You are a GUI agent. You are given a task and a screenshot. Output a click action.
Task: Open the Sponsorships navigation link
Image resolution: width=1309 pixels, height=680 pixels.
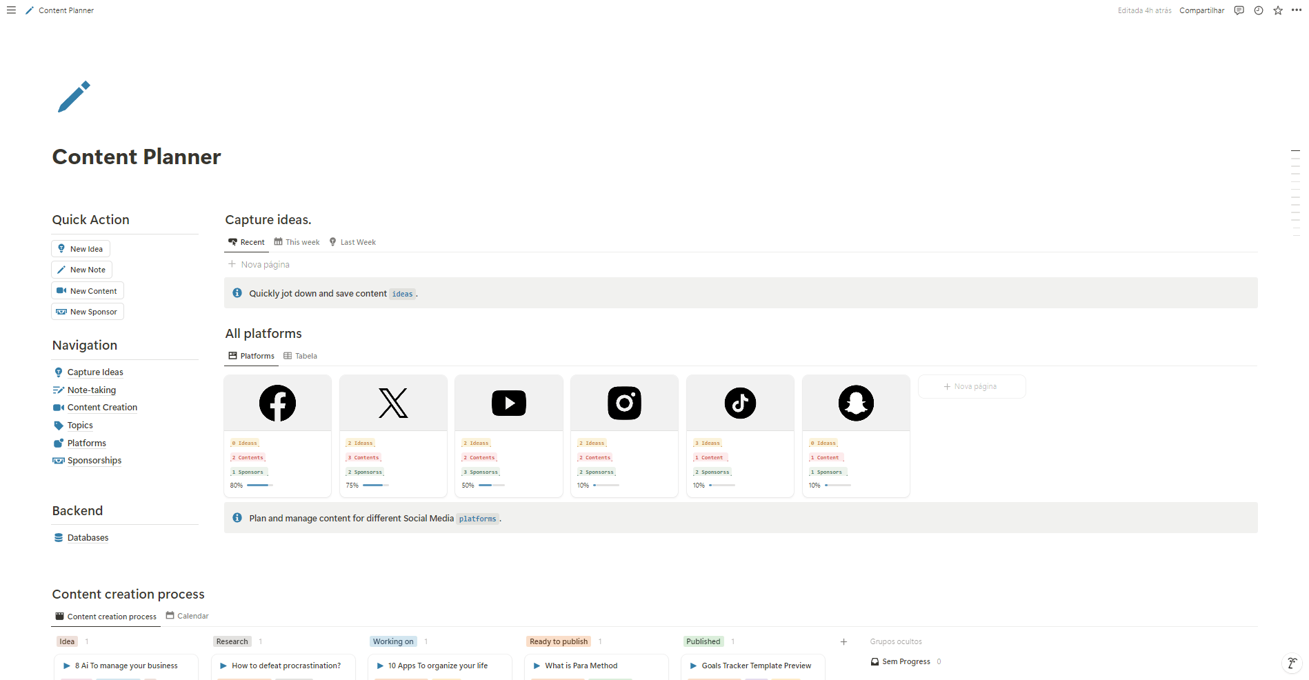[x=94, y=461]
